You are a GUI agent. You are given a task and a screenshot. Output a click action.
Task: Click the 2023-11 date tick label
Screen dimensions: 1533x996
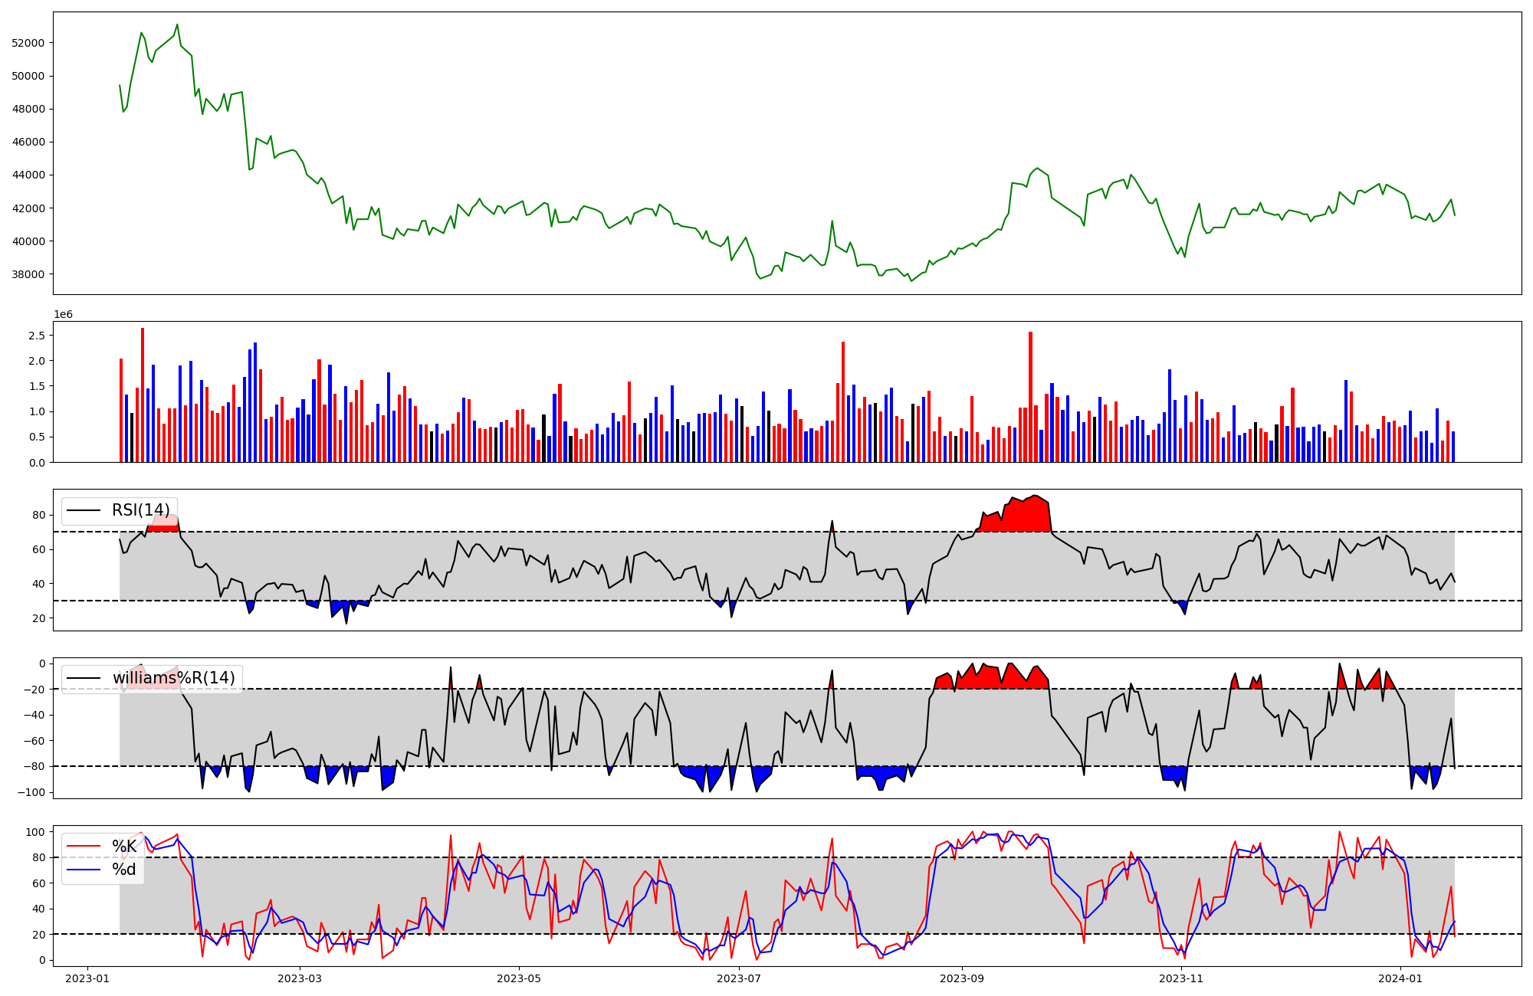pyautogui.click(x=1181, y=978)
